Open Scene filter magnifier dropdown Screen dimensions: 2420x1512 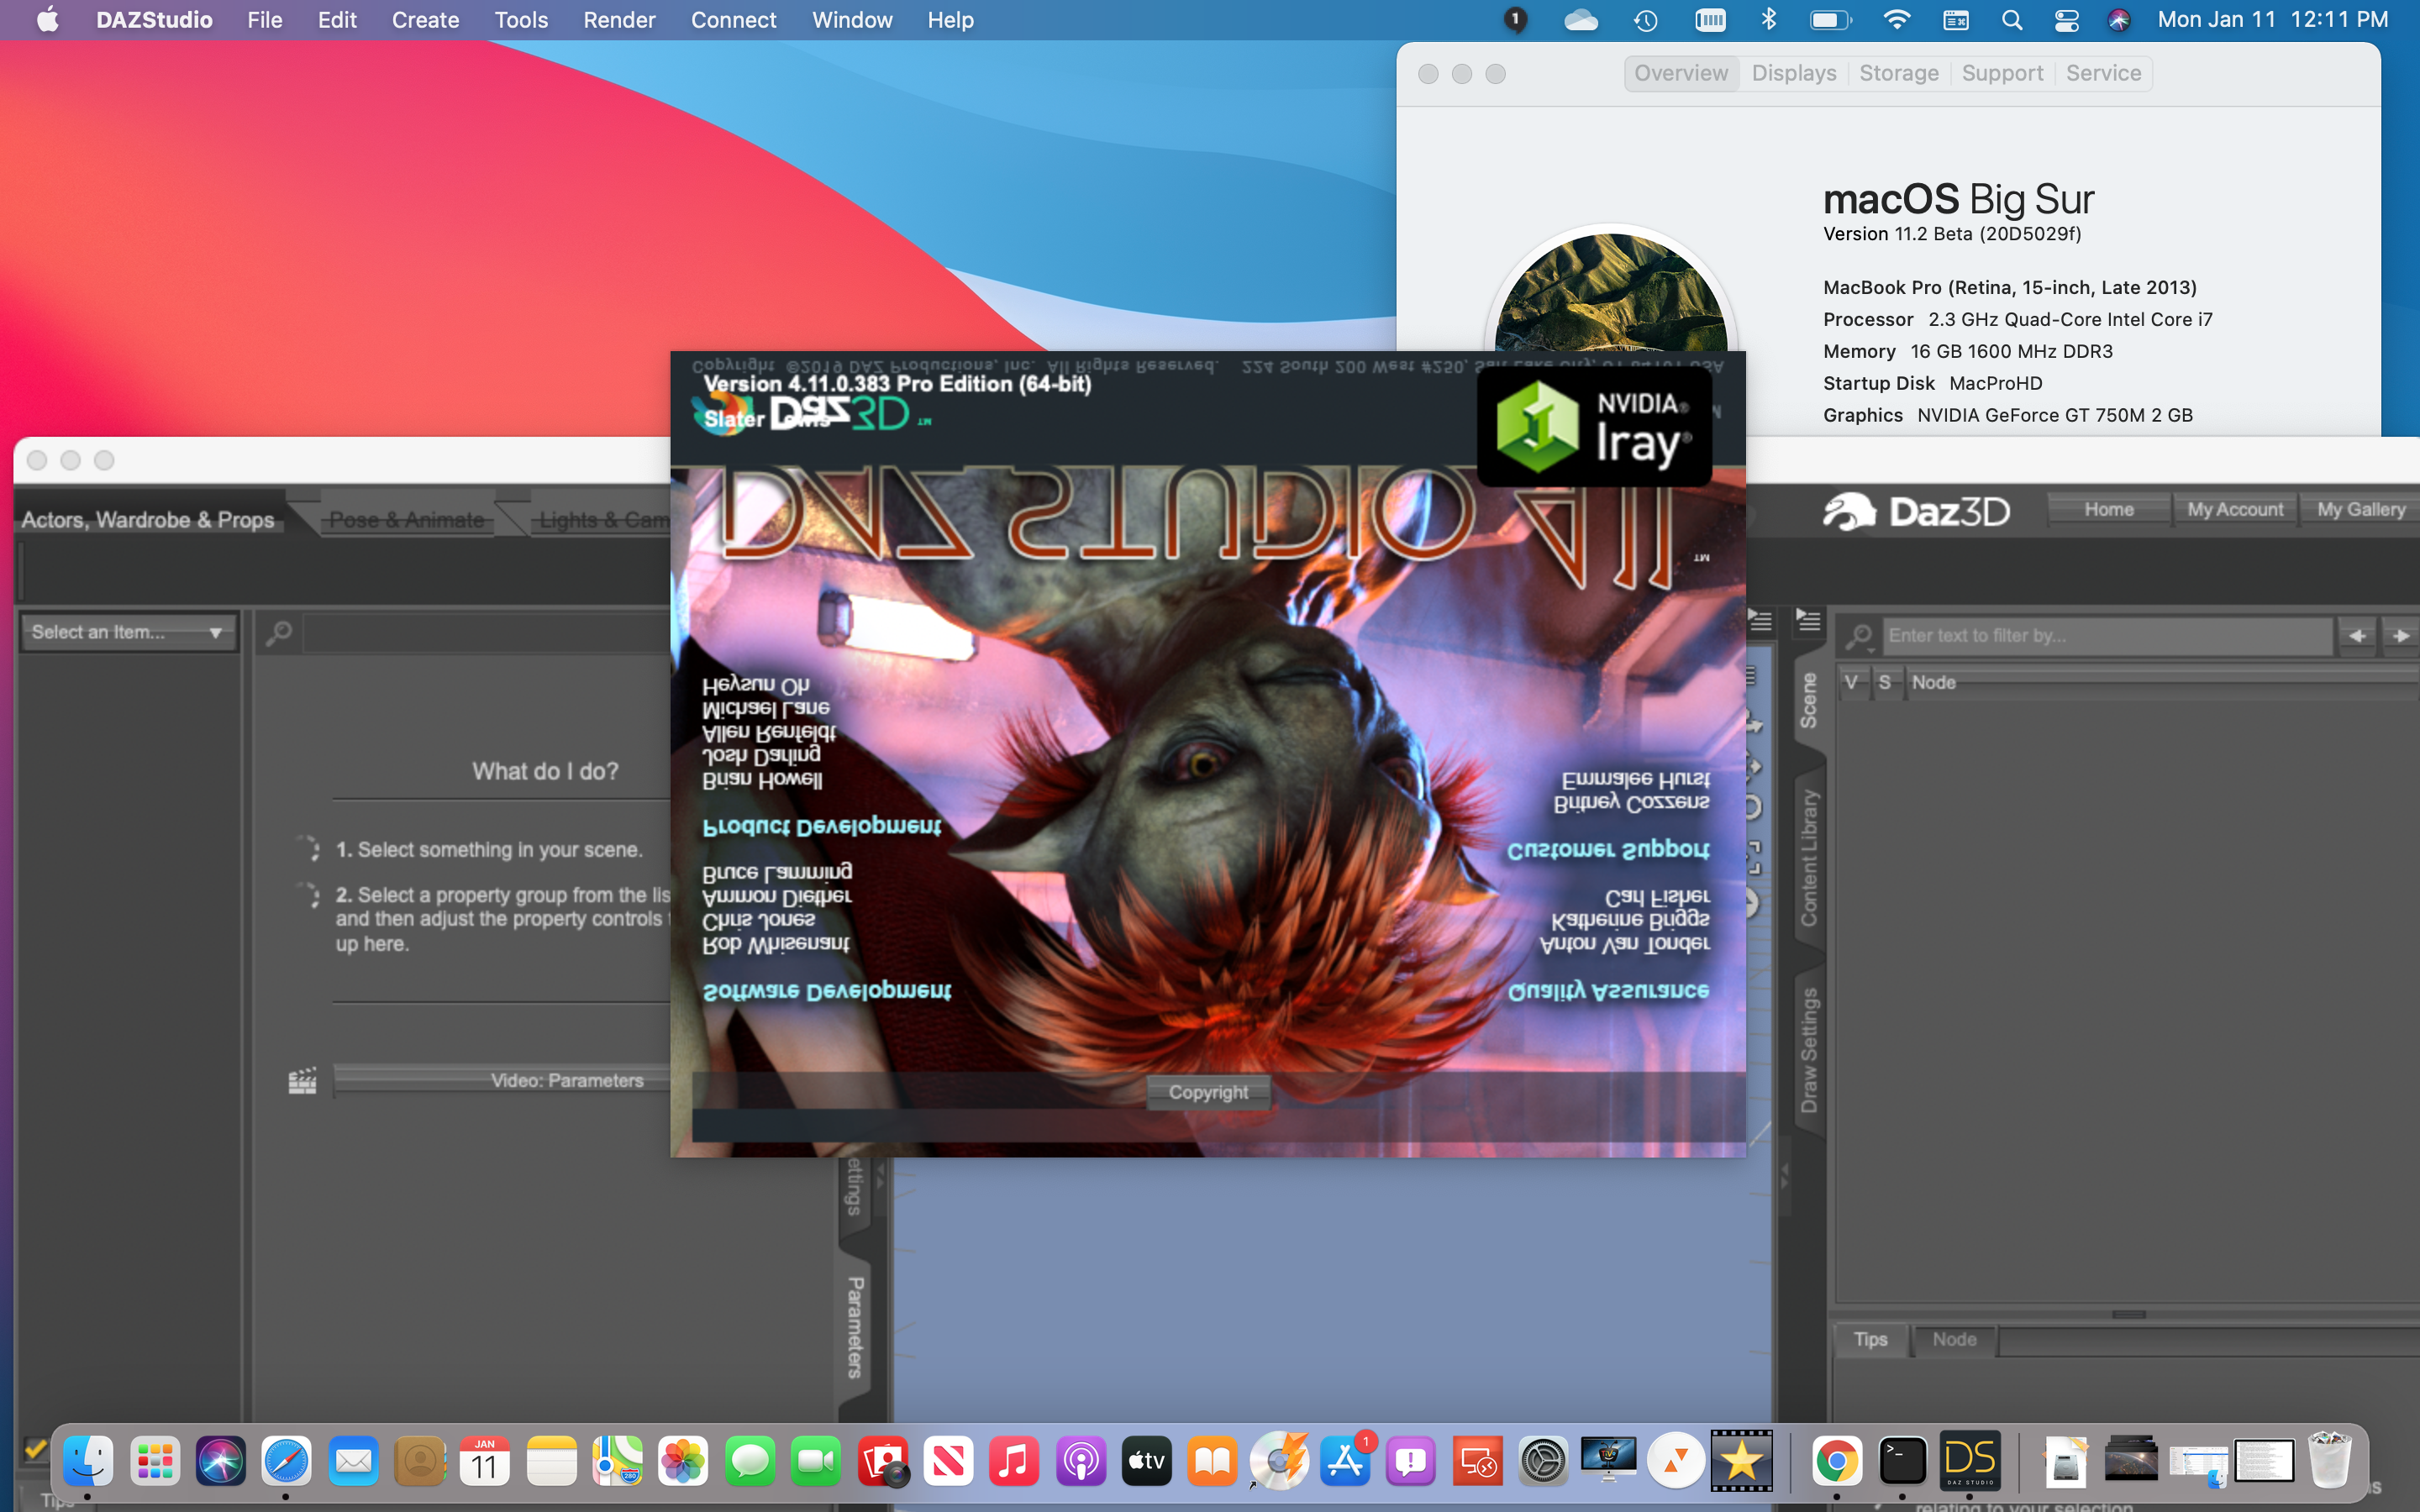pos(1859,636)
